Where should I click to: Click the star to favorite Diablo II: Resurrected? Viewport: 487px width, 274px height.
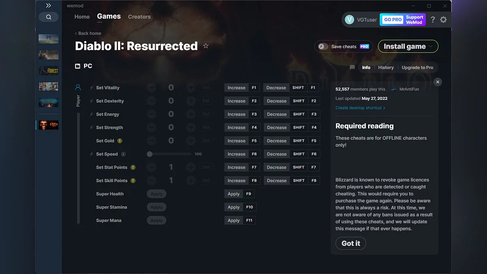206,46
